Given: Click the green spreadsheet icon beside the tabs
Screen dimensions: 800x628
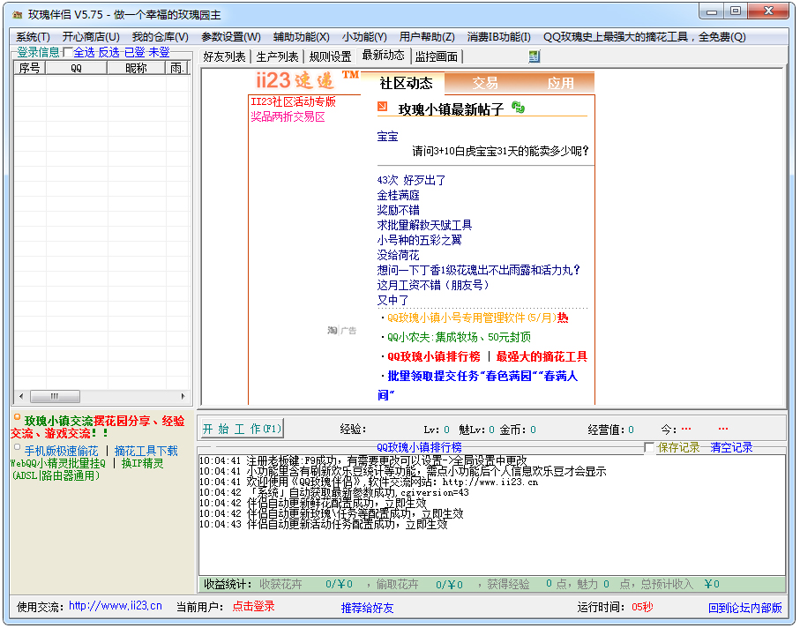Looking at the screenshot, I should (x=534, y=56).
